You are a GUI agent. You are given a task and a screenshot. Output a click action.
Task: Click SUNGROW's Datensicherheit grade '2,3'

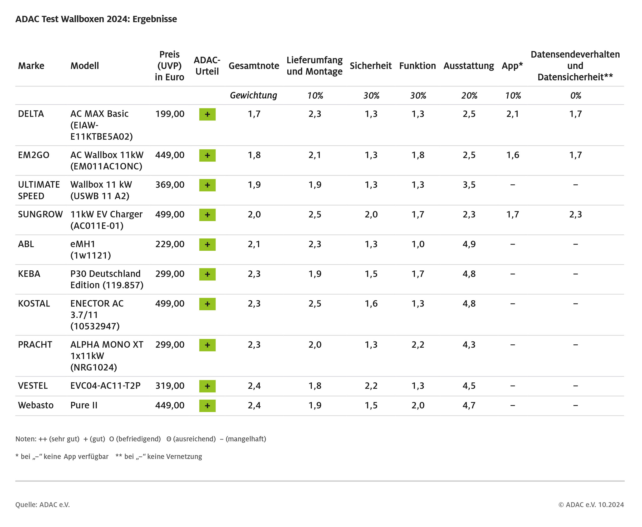click(x=576, y=215)
